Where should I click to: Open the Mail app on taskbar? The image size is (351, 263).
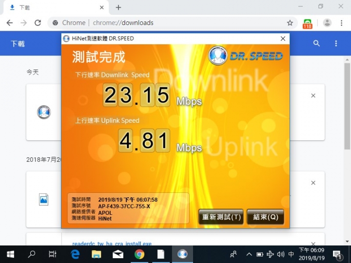coord(118,254)
